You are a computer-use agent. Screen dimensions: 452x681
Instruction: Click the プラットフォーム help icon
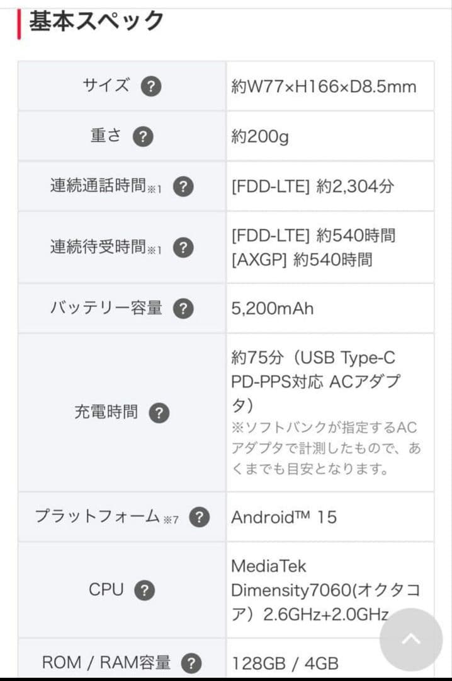pyautogui.click(x=199, y=517)
